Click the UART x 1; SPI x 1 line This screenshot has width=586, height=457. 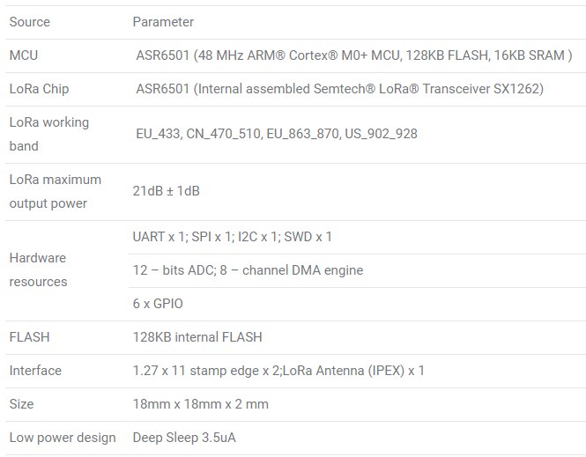pyautogui.click(x=232, y=237)
